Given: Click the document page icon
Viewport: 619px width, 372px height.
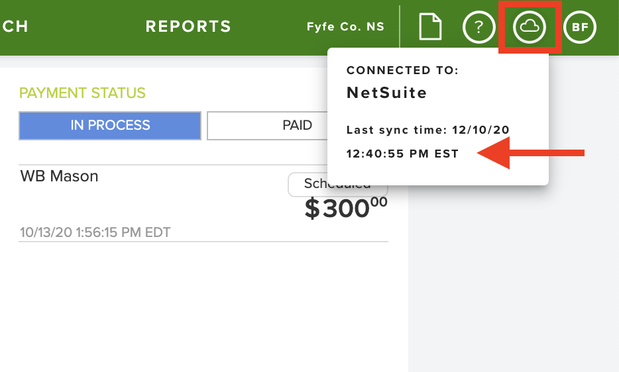Looking at the screenshot, I should (430, 26).
